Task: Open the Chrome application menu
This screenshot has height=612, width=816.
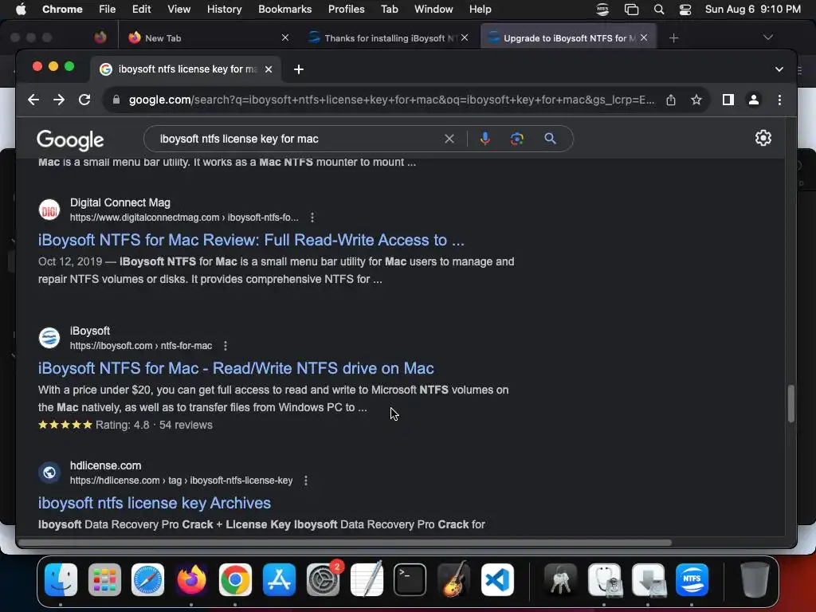Action: [62, 10]
